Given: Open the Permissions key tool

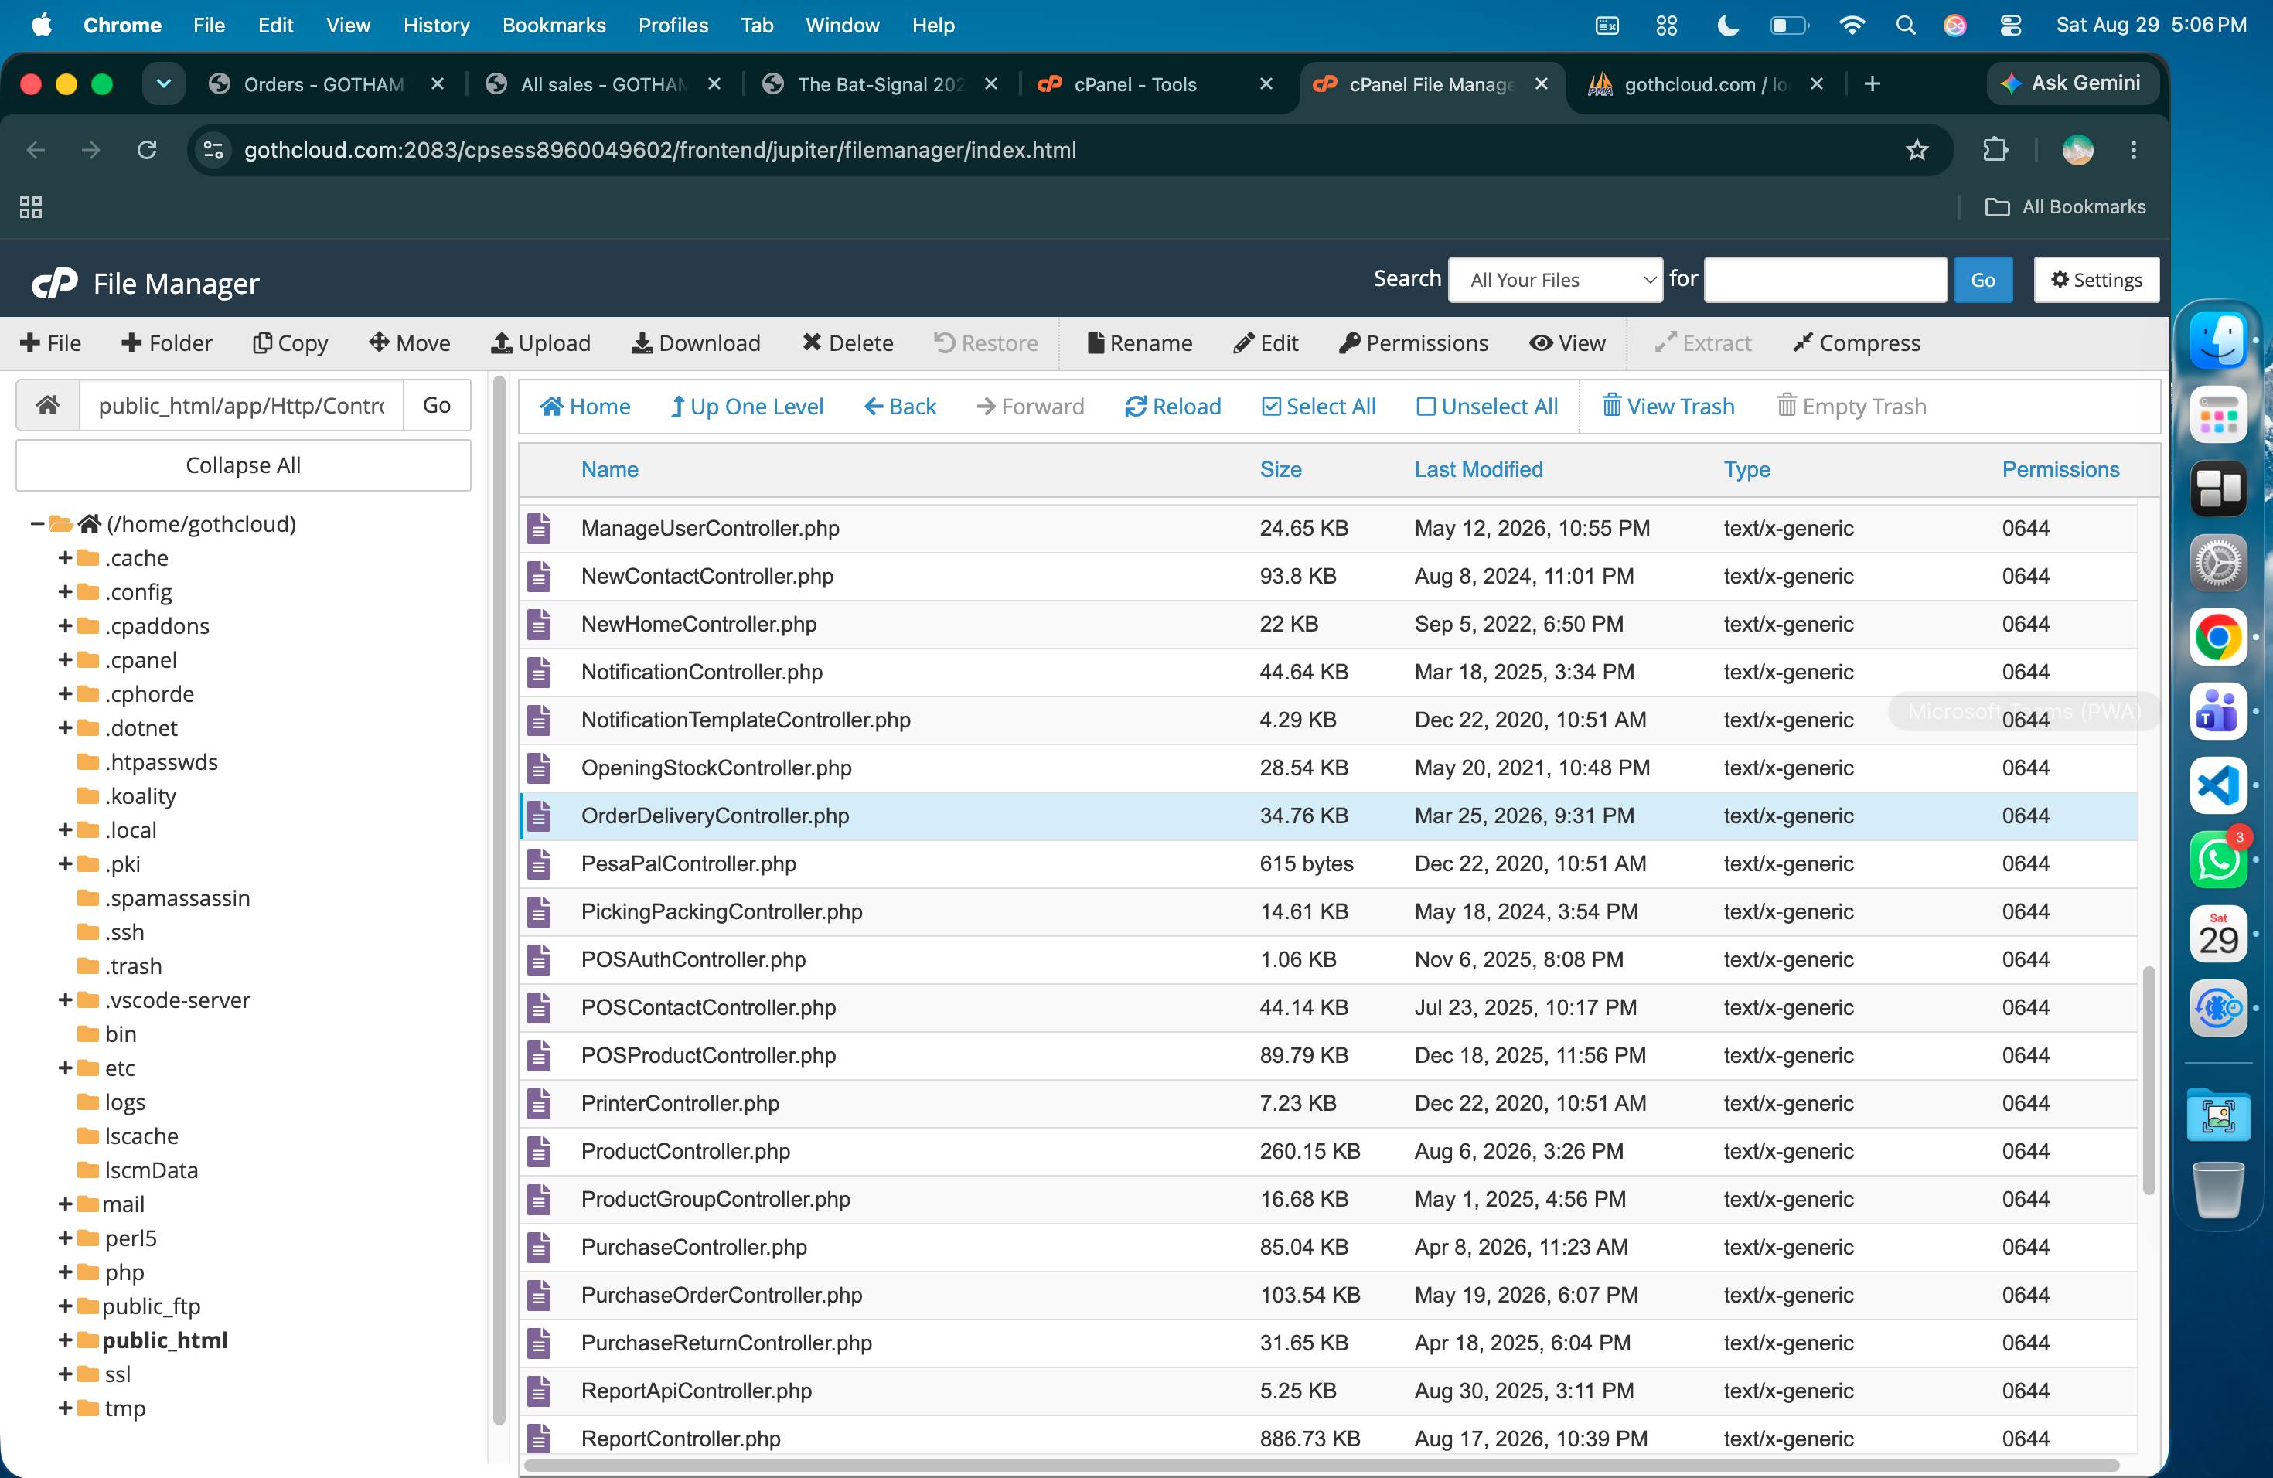Looking at the screenshot, I should [x=1413, y=342].
